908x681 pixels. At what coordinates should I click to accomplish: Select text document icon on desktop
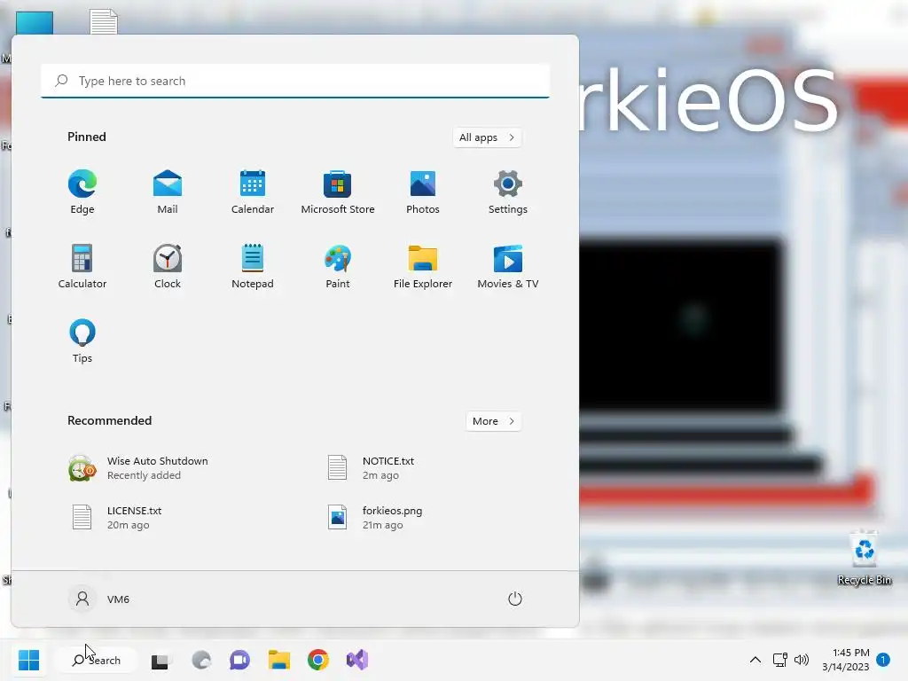coord(105,22)
